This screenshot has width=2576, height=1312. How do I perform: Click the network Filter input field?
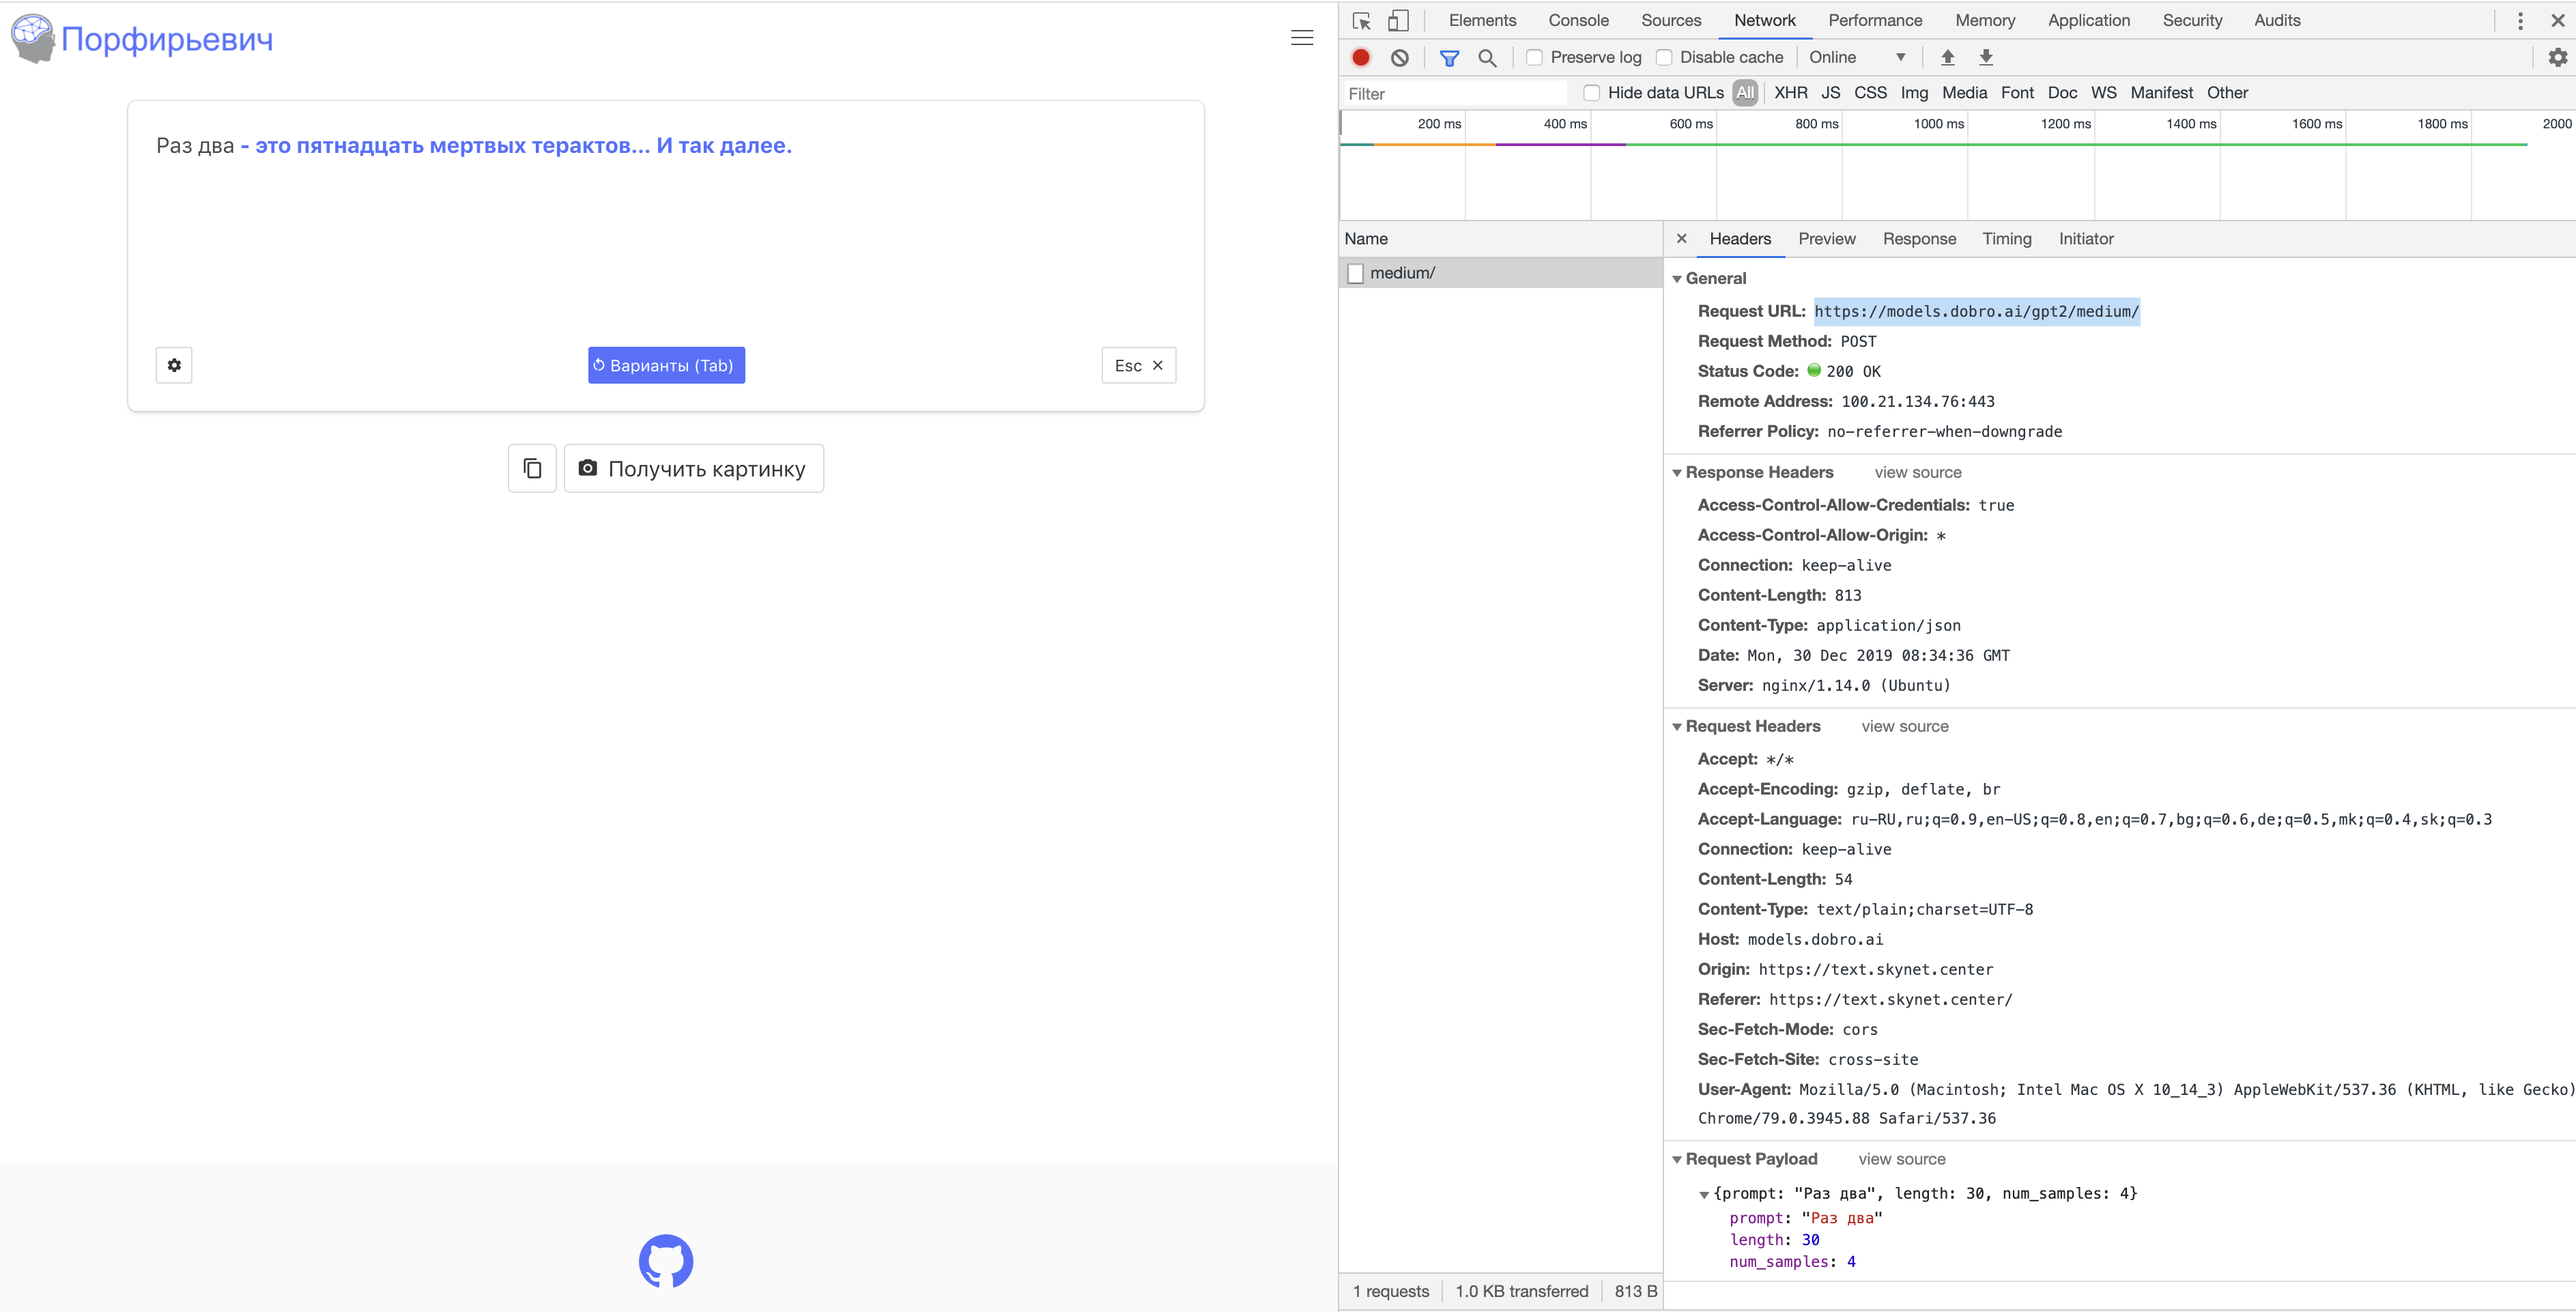(x=1455, y=94)
